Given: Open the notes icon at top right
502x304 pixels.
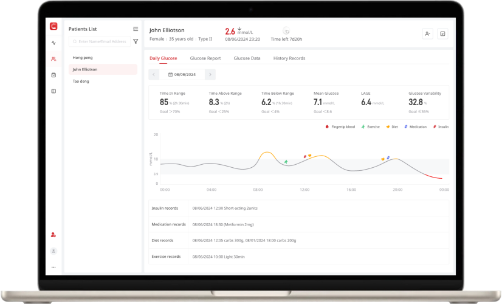Looking at the screenshot, I should pos(442,34).
